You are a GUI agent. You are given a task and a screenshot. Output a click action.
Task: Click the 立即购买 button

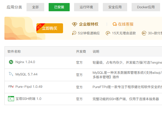50,28
